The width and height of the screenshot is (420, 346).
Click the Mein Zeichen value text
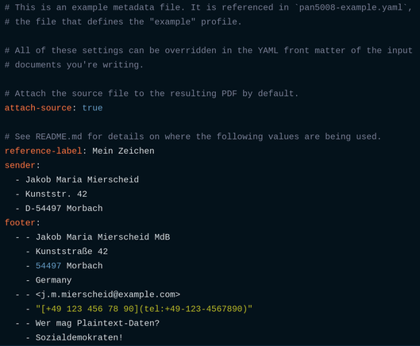pos(124,151)
